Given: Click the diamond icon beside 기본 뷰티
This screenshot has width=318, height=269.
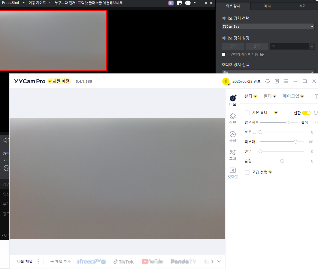Looking at the screenshot, I should tap(276, 113).
